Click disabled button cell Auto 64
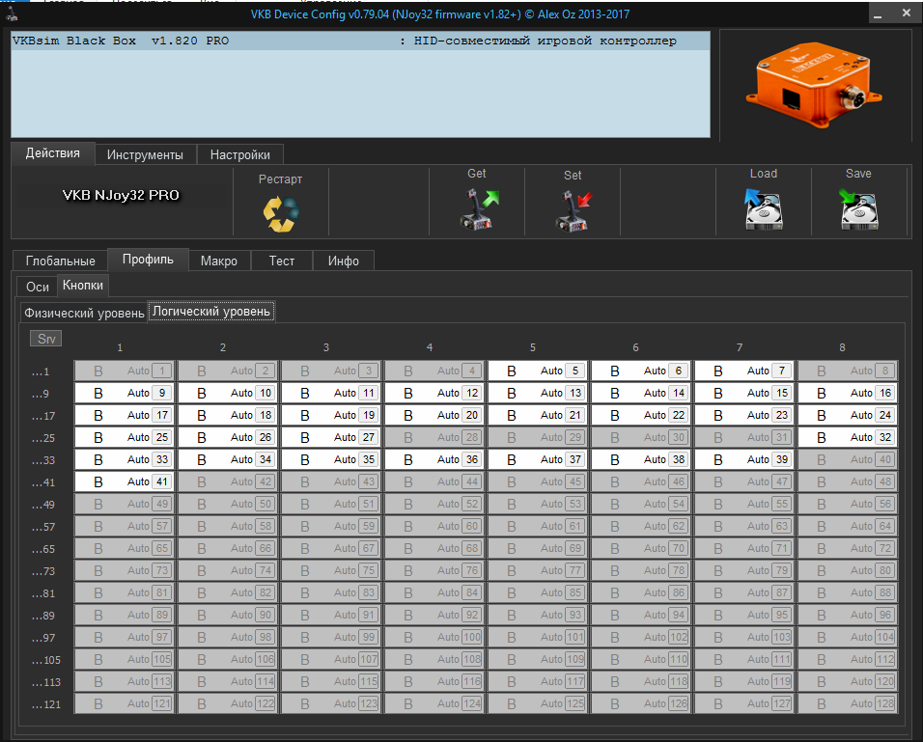This screenshot has width=923, height=742. click(x=848, y=526)
